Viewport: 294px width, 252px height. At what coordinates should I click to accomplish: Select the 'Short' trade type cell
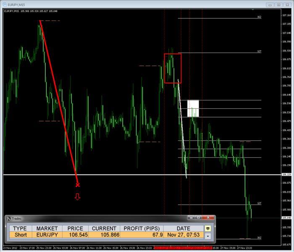tap(21, 235)
